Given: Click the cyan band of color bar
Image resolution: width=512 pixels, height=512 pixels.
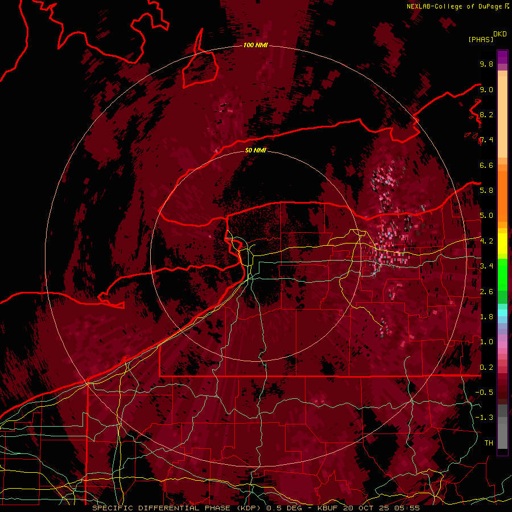Looking at the screenshot, I should (x=502, y=313).
